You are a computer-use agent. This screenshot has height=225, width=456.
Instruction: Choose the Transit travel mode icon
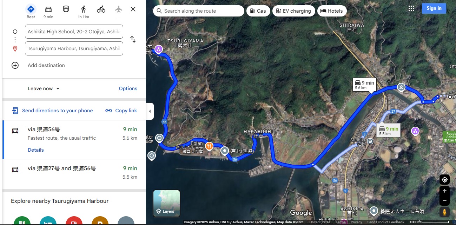[66, 9]
